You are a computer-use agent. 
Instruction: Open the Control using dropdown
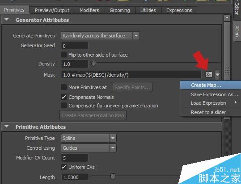click(x=89, y=148)
